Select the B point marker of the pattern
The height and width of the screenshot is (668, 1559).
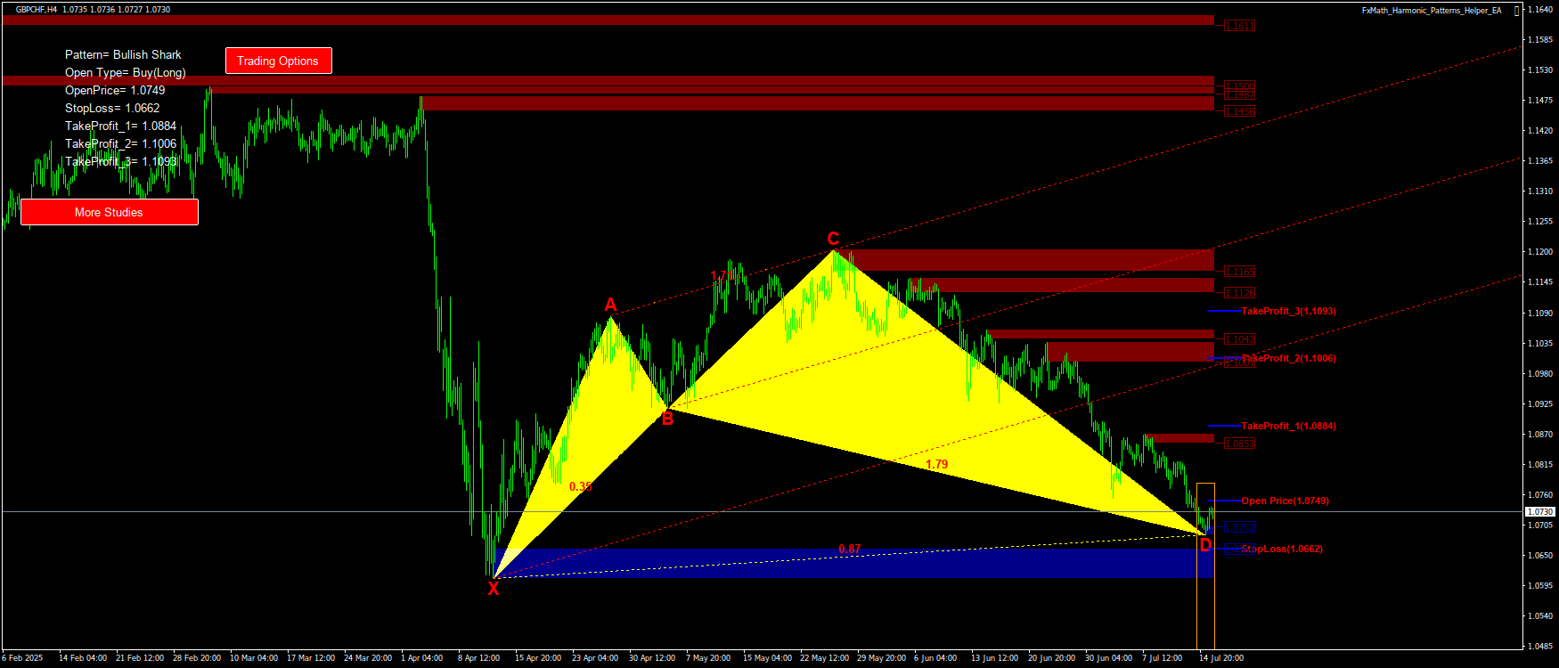pos(667,419)
